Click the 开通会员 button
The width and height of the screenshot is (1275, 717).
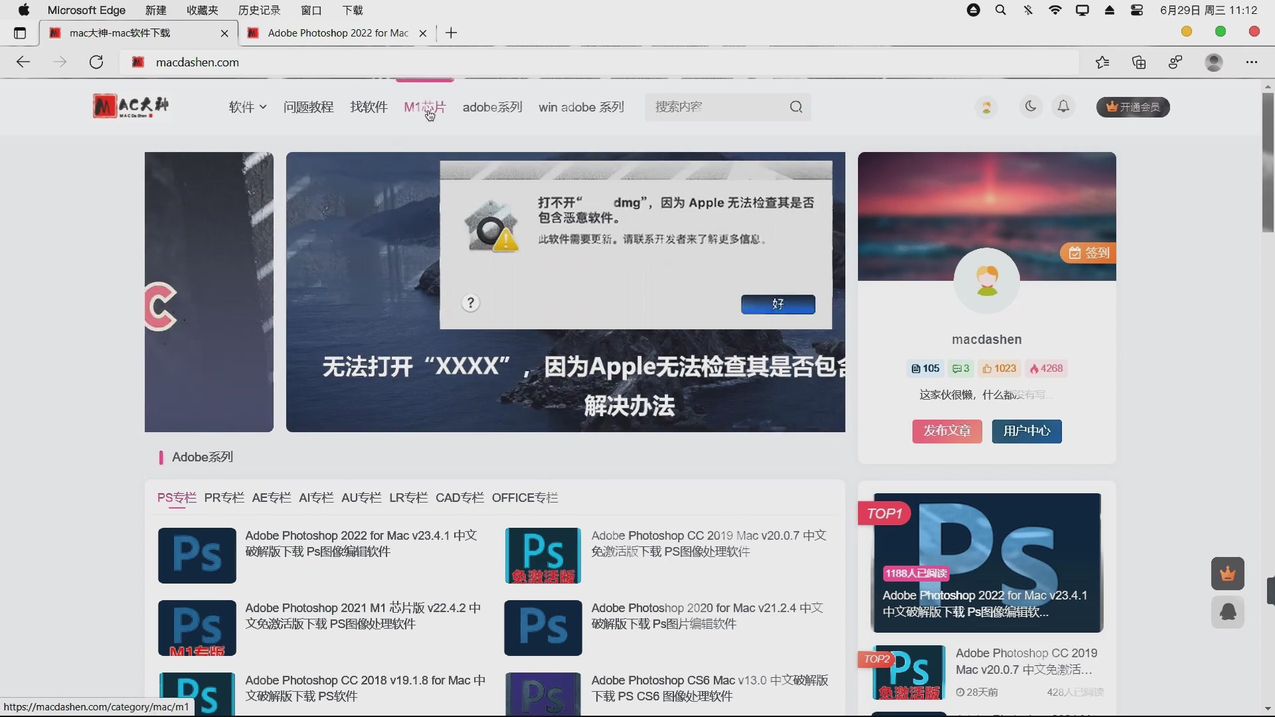(1132, 107)
